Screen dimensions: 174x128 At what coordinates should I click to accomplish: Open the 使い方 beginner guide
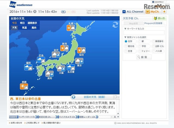tap(160, 18)
